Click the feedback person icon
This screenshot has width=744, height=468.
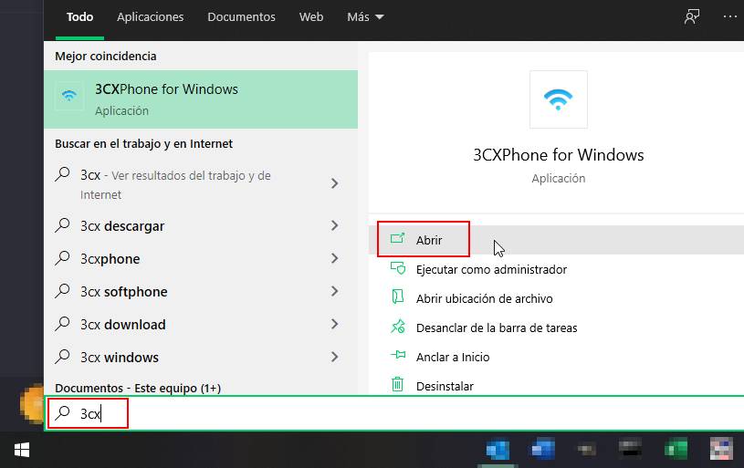click(691, 17)
